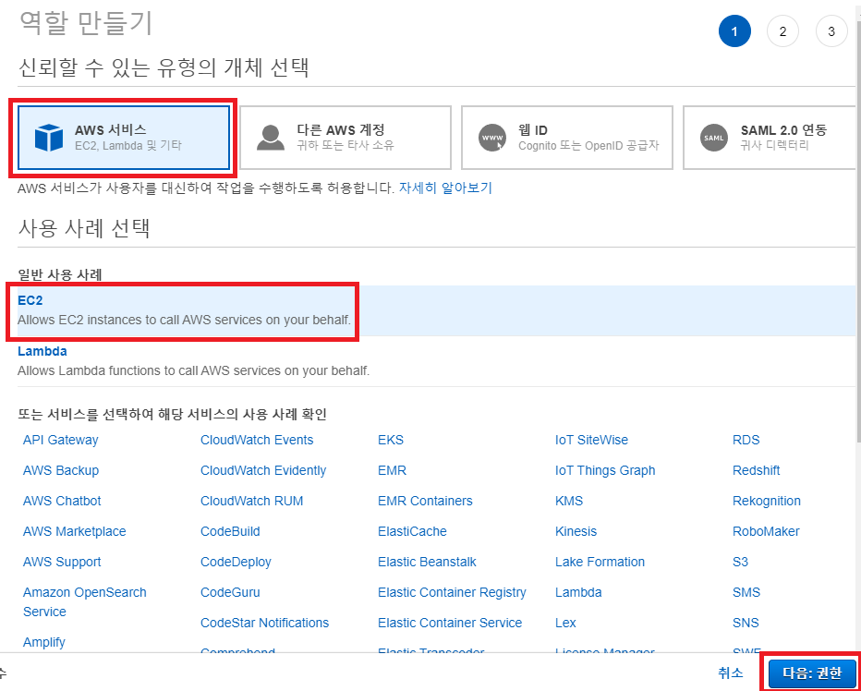Open Lex service link
Screen dimensions: 861x691
click(x=565, y=623)
